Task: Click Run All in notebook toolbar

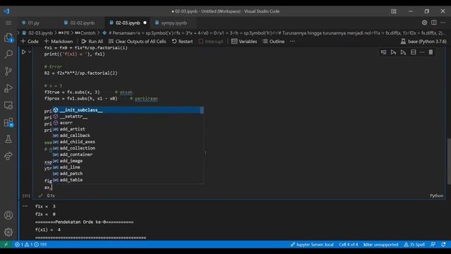Action: pyautogui.click(x=92, y=42)
